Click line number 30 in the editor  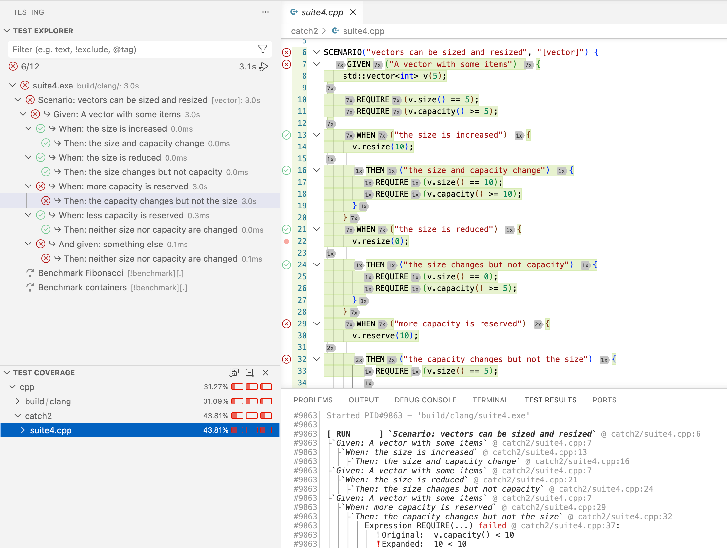302,335
